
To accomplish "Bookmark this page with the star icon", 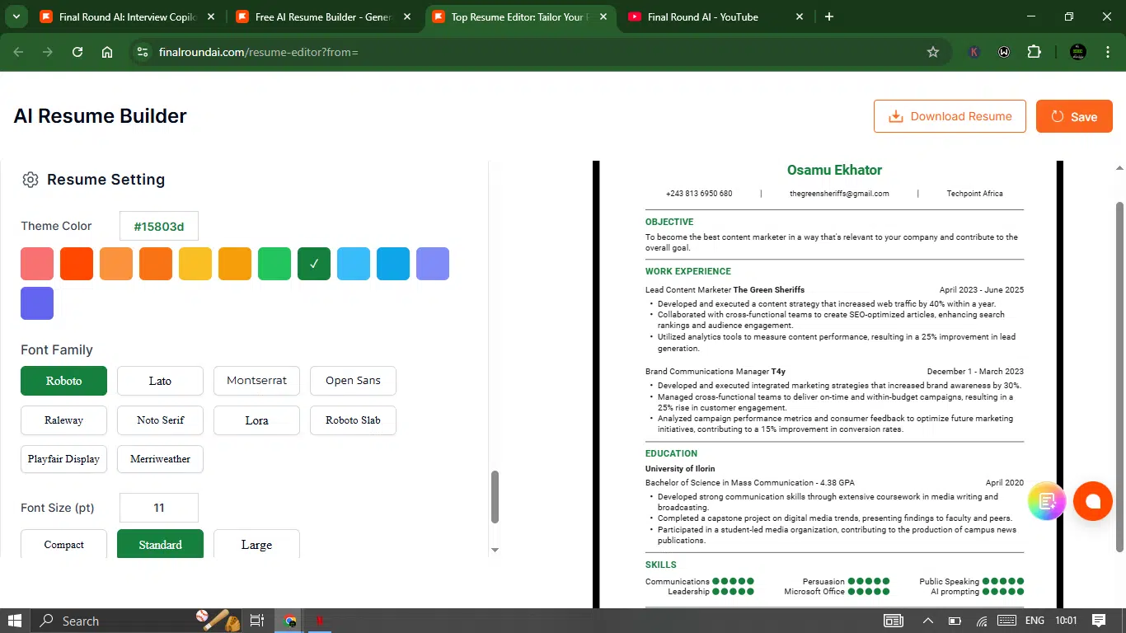I will click(x=933, y=52).
